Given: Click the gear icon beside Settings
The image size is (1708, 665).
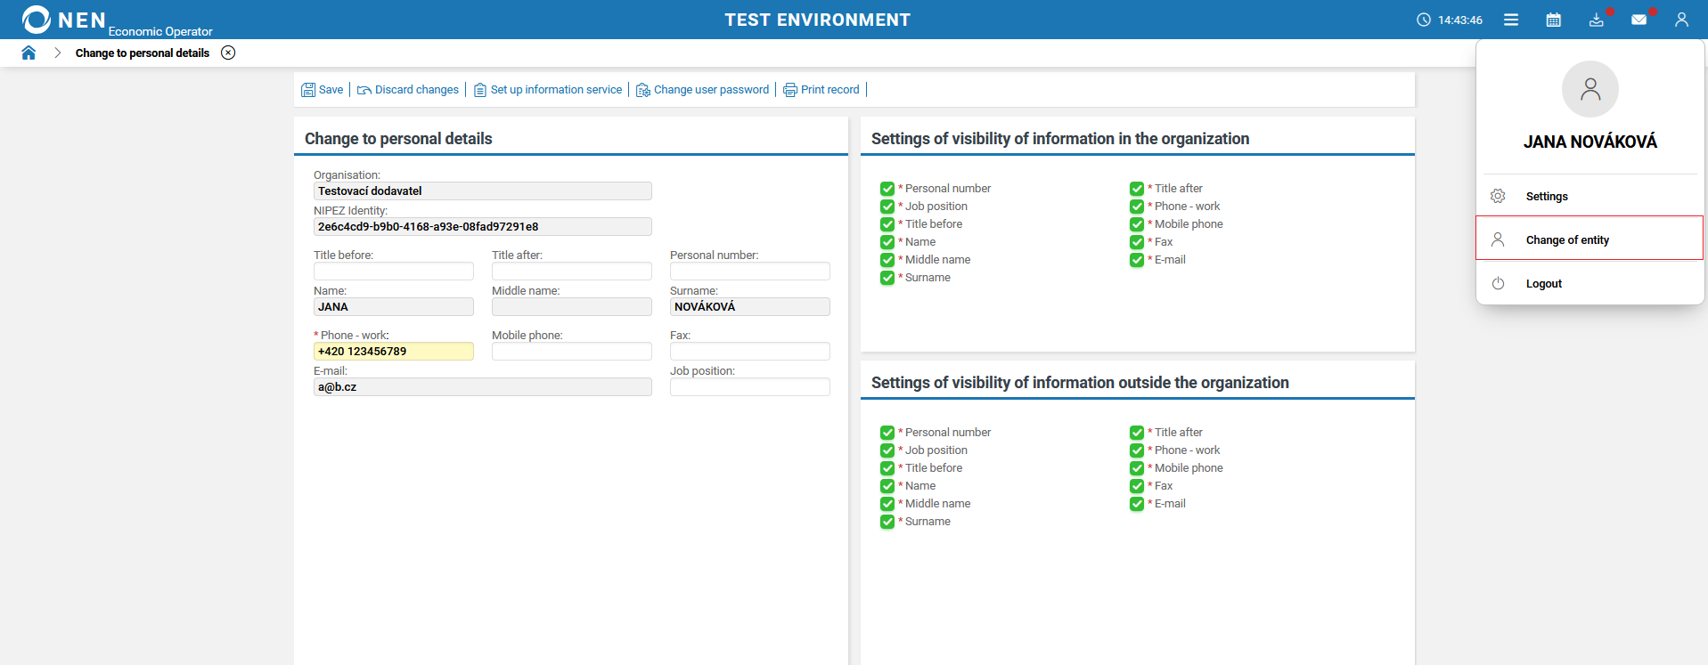Looking at the screenshot, I should [x=1498, y=196].
